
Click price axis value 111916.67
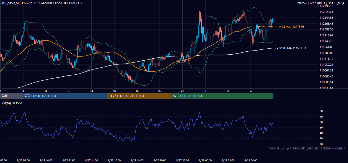pyautogui.click(x=326, y=35)
